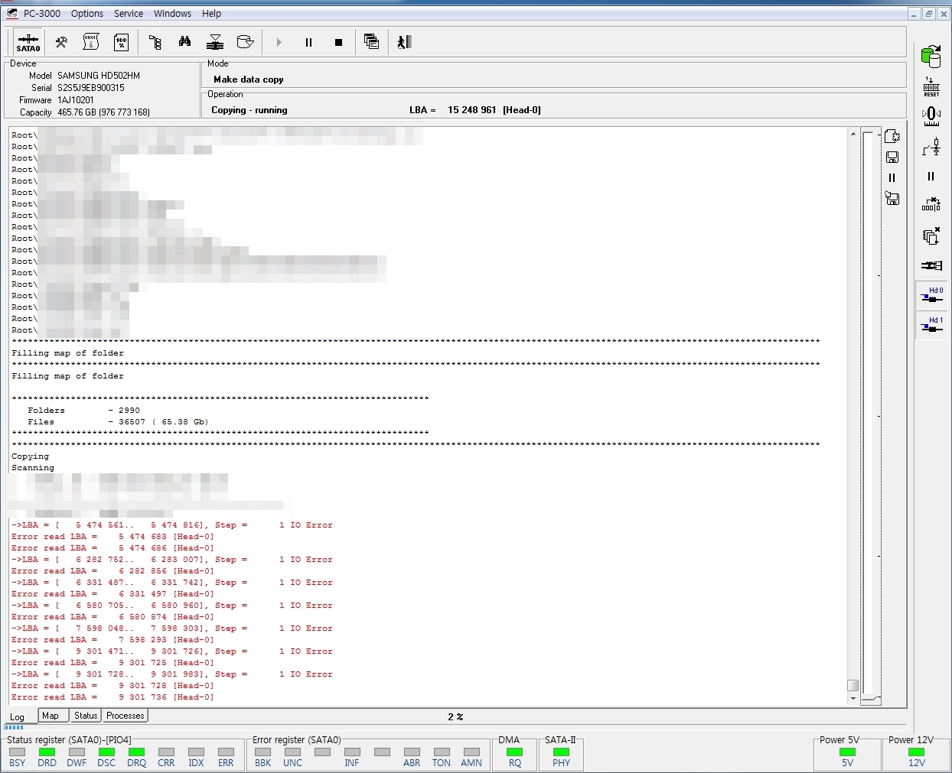Stop the running copy operation

click(338, 42)
